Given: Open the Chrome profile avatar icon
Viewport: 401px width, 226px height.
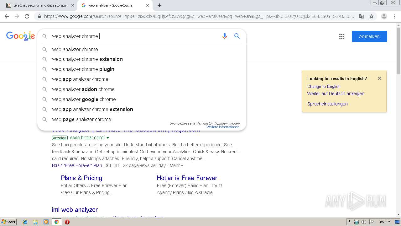Looking at the screenshot, I should pyautogui.click(x=384, y=16).
